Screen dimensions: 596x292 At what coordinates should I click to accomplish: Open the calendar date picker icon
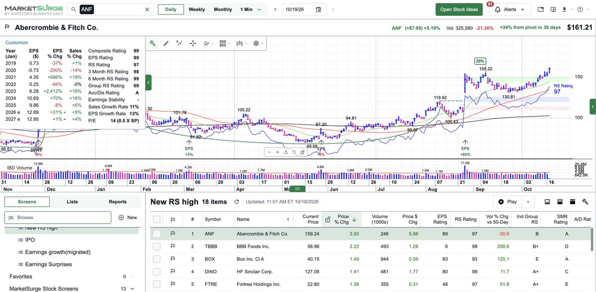tap(318, 9)
